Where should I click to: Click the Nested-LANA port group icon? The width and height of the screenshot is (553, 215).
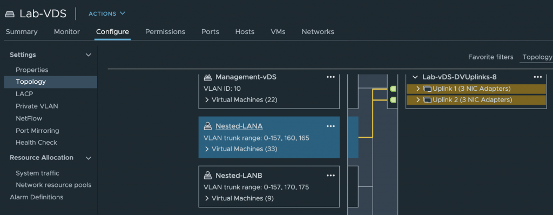208,126
